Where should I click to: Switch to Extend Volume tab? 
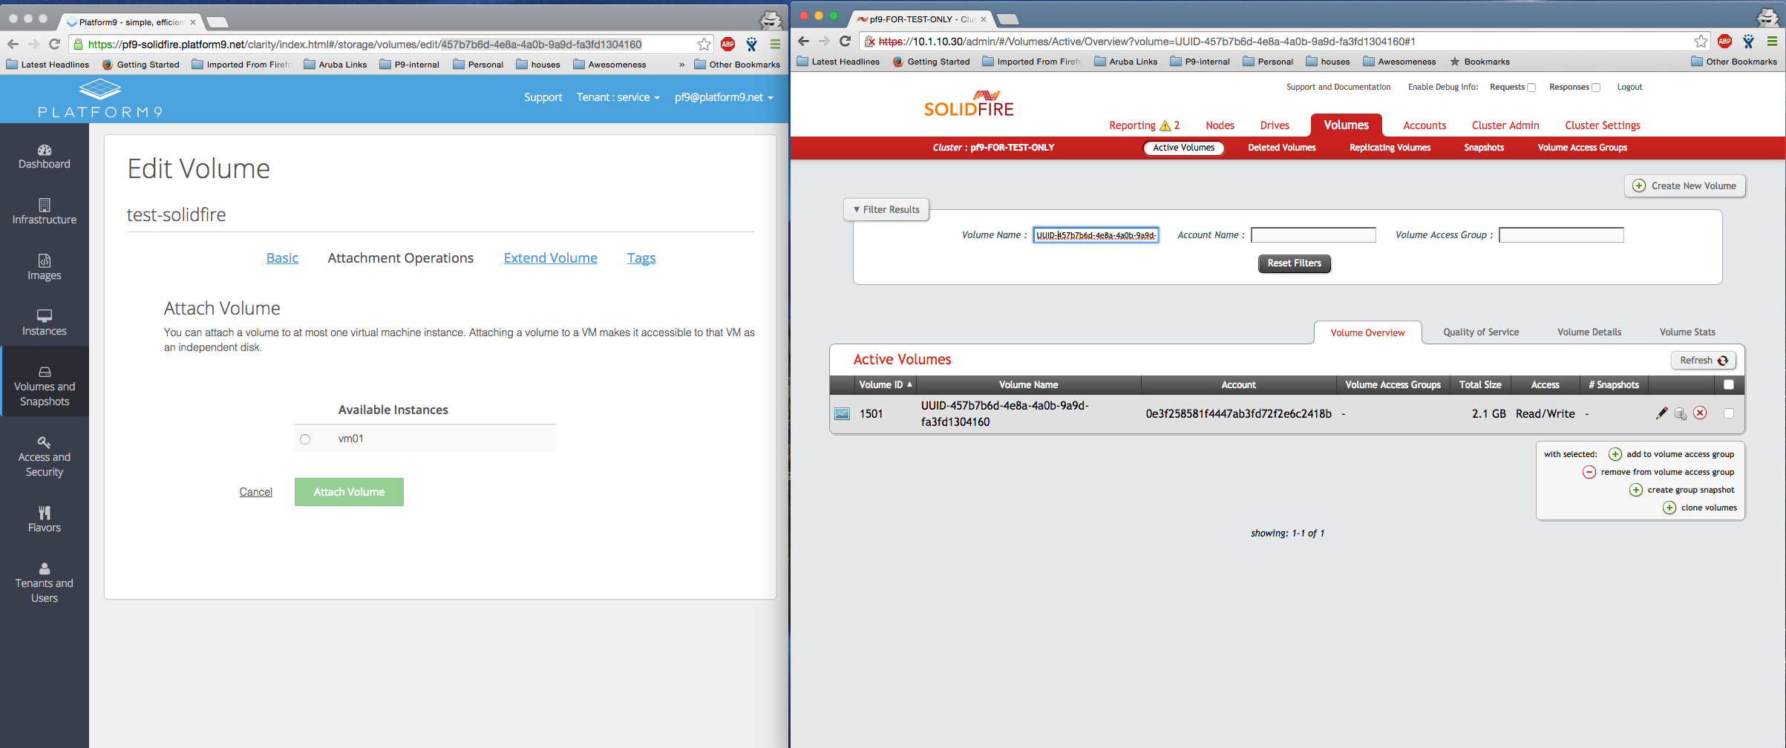[550, 258]
